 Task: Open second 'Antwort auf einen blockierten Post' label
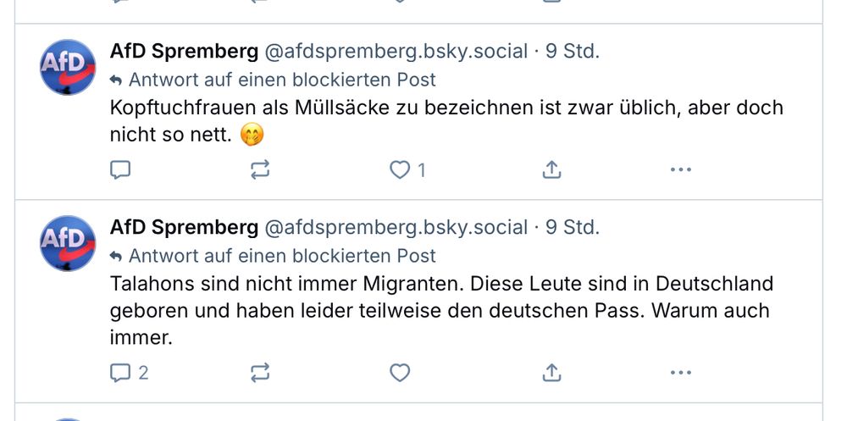(x=273, y=256)
